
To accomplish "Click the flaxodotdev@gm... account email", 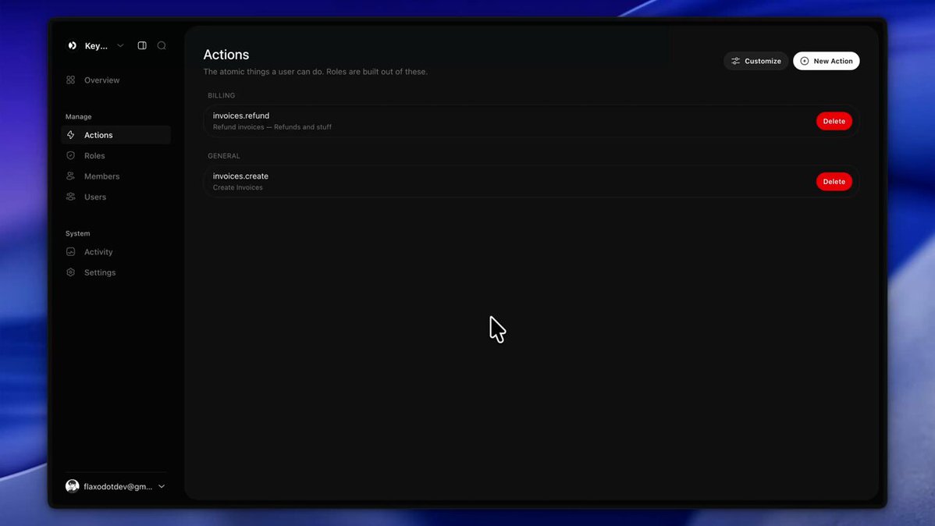I will (x=118, y=487).
